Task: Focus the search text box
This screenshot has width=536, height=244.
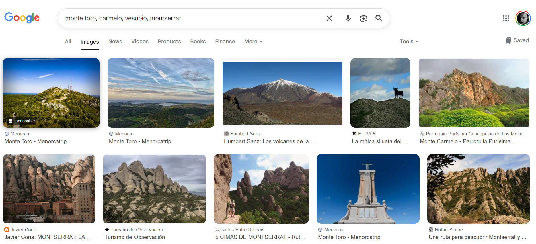Action: (x=192, y=18)
